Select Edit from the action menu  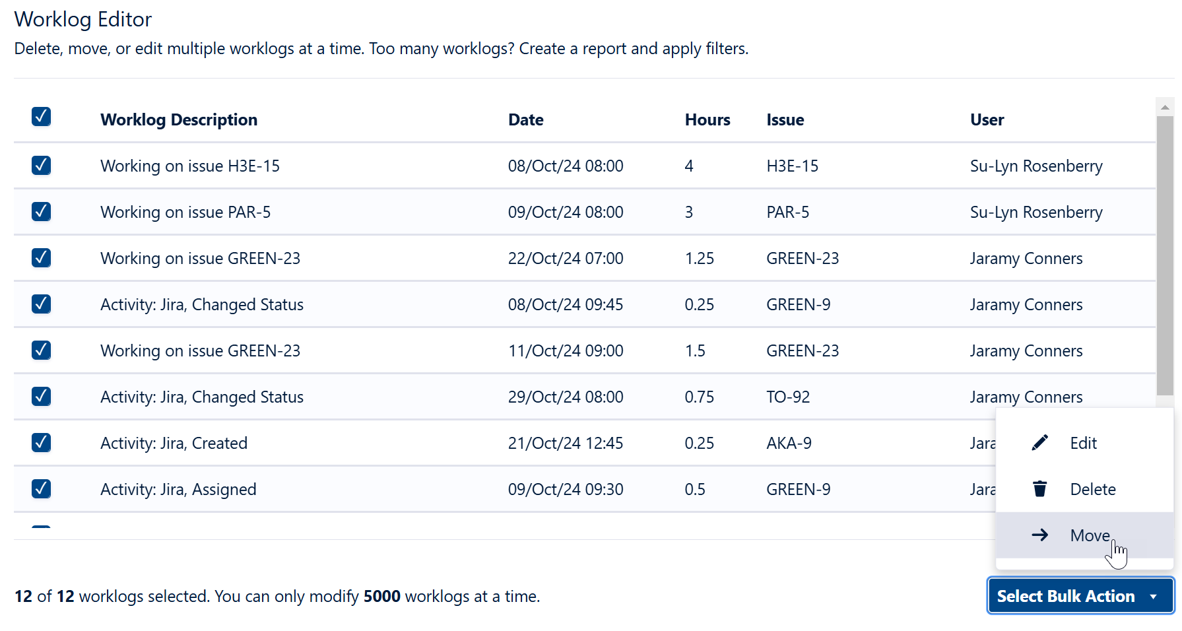click(1083, 442)
